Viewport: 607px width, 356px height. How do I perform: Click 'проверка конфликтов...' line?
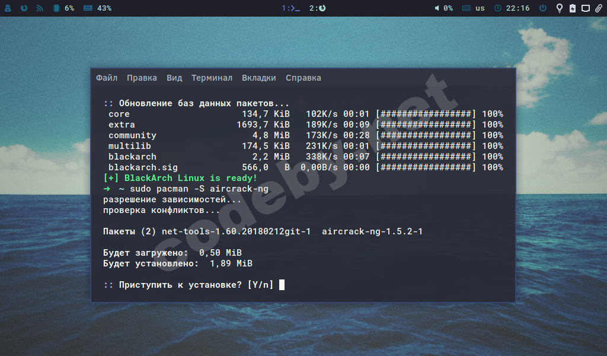tap(161, 211)
